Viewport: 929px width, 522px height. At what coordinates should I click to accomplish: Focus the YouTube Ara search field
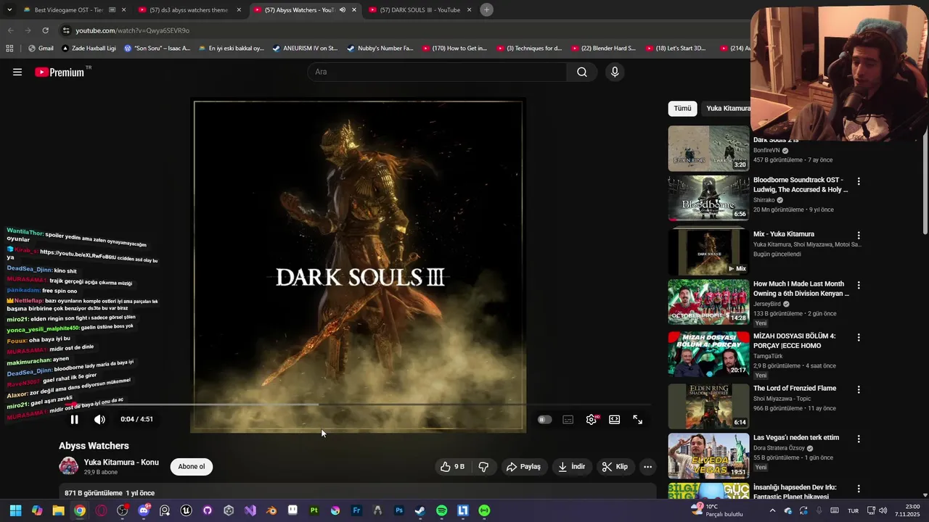click(x=437, y=72)
